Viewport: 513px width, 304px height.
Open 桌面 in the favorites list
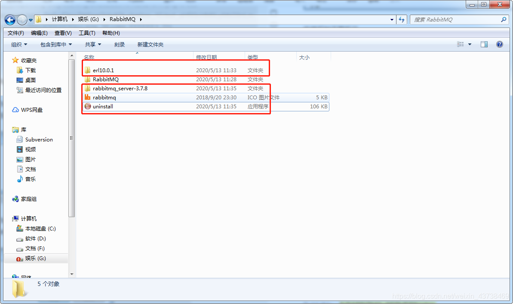(x=31, y=80)
